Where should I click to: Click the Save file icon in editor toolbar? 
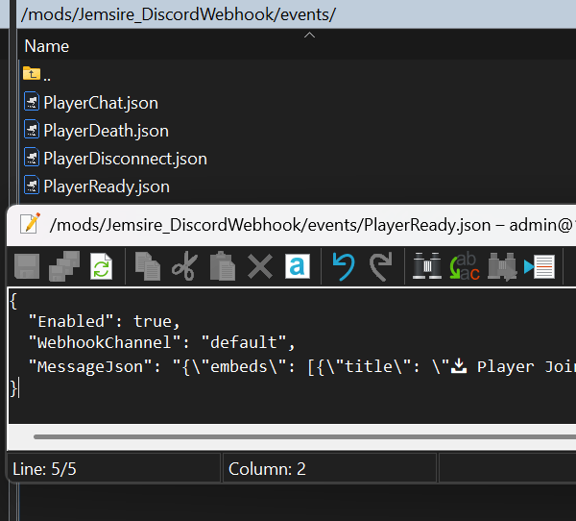(27, 265)
